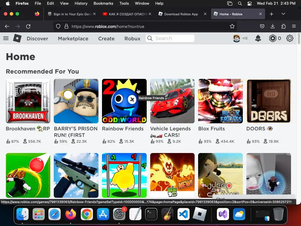Open the Firefox application menu
301x226 pixels.
pyautogui.click(x=294, y=26)
